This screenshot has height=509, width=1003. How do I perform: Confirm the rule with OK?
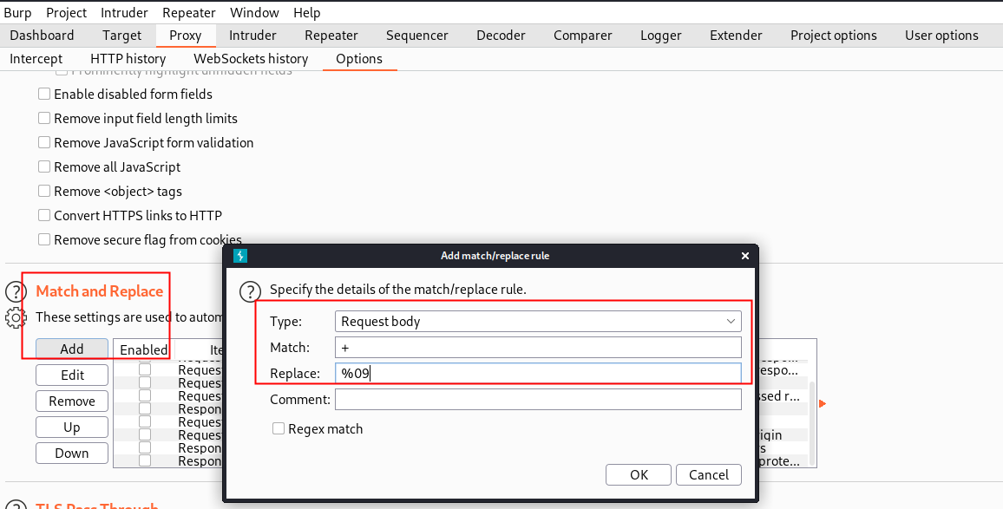pos(639,475)
